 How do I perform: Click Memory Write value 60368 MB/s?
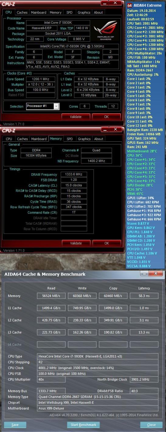(82, 296)
